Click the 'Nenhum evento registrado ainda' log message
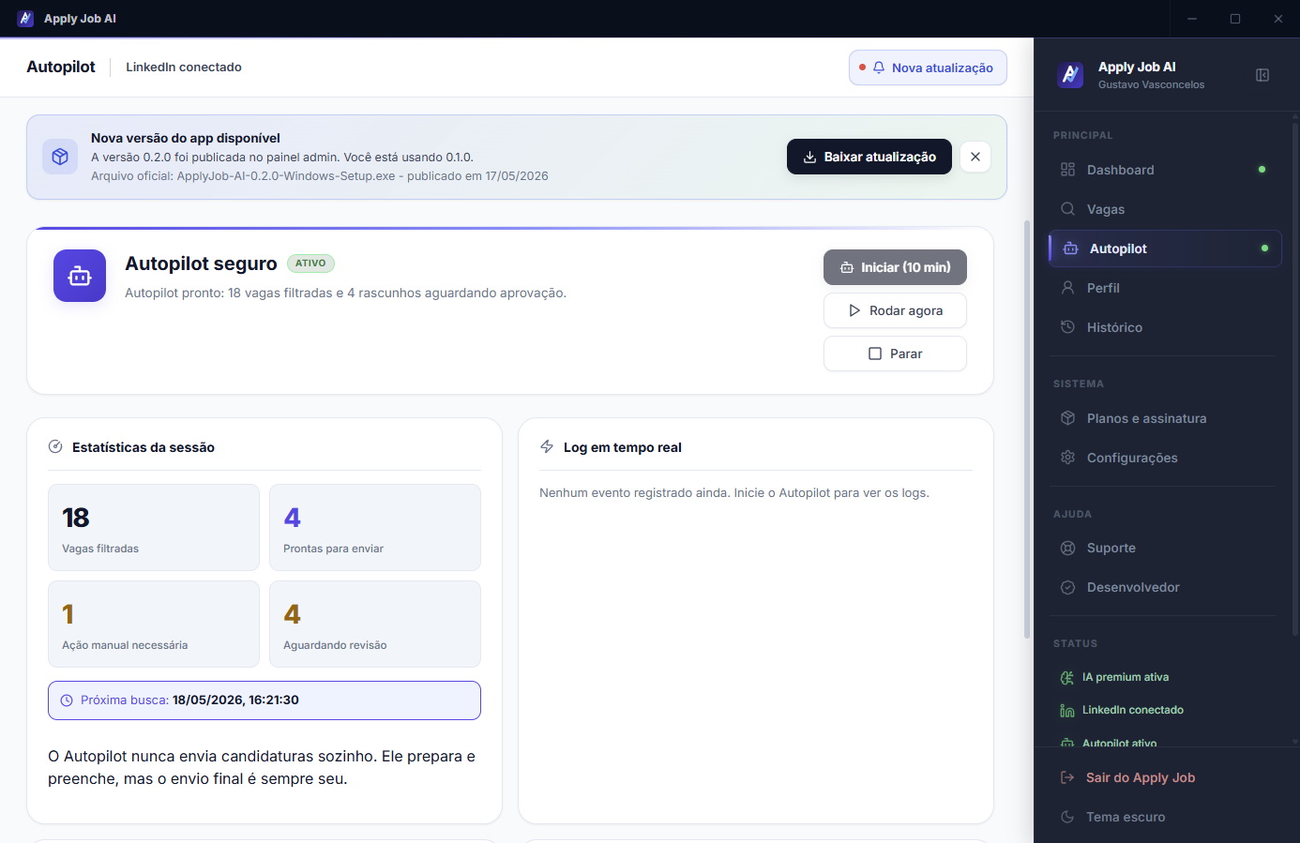Screen dimensions: 1300x843 (x=734, y=492)
